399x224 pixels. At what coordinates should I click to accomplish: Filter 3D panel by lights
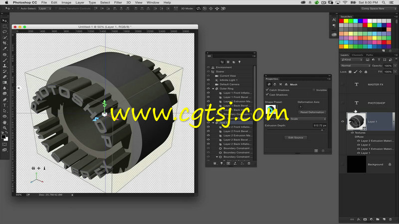[239, 62]
